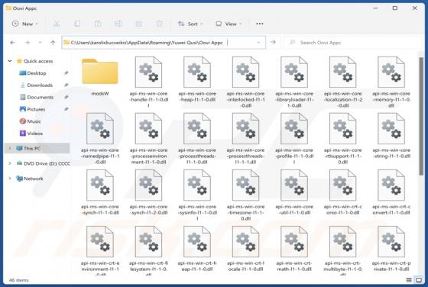Click the vertical scrollbar thumb

click(x=421, y=116)
